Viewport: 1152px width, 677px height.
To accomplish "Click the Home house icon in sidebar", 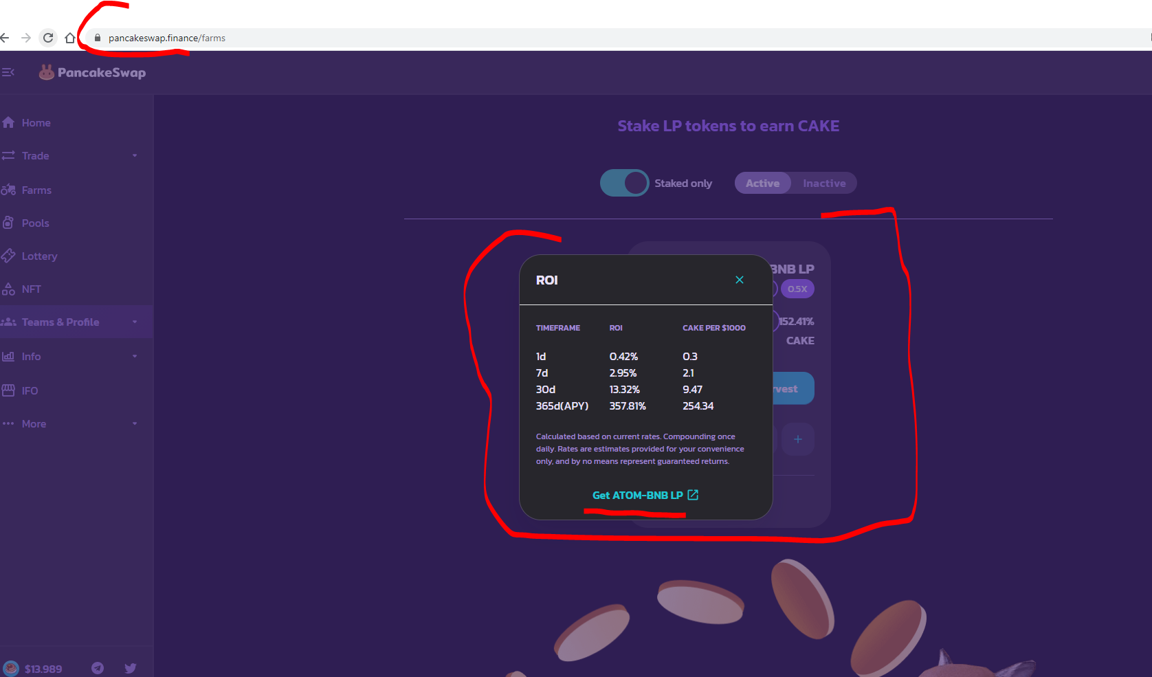I will [8, 123].
